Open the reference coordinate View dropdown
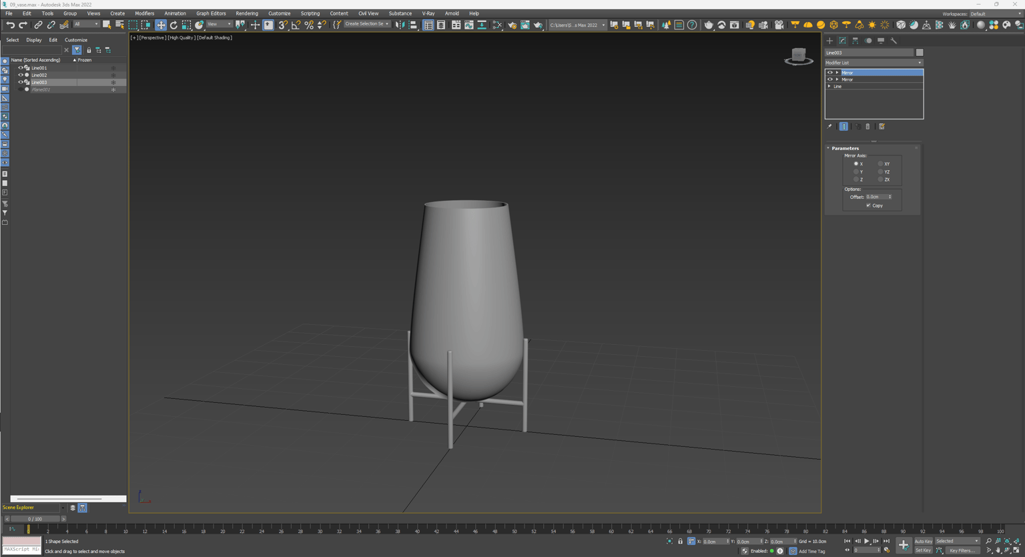This screenshot has height=557, width=1025. [x=219, y=25]
